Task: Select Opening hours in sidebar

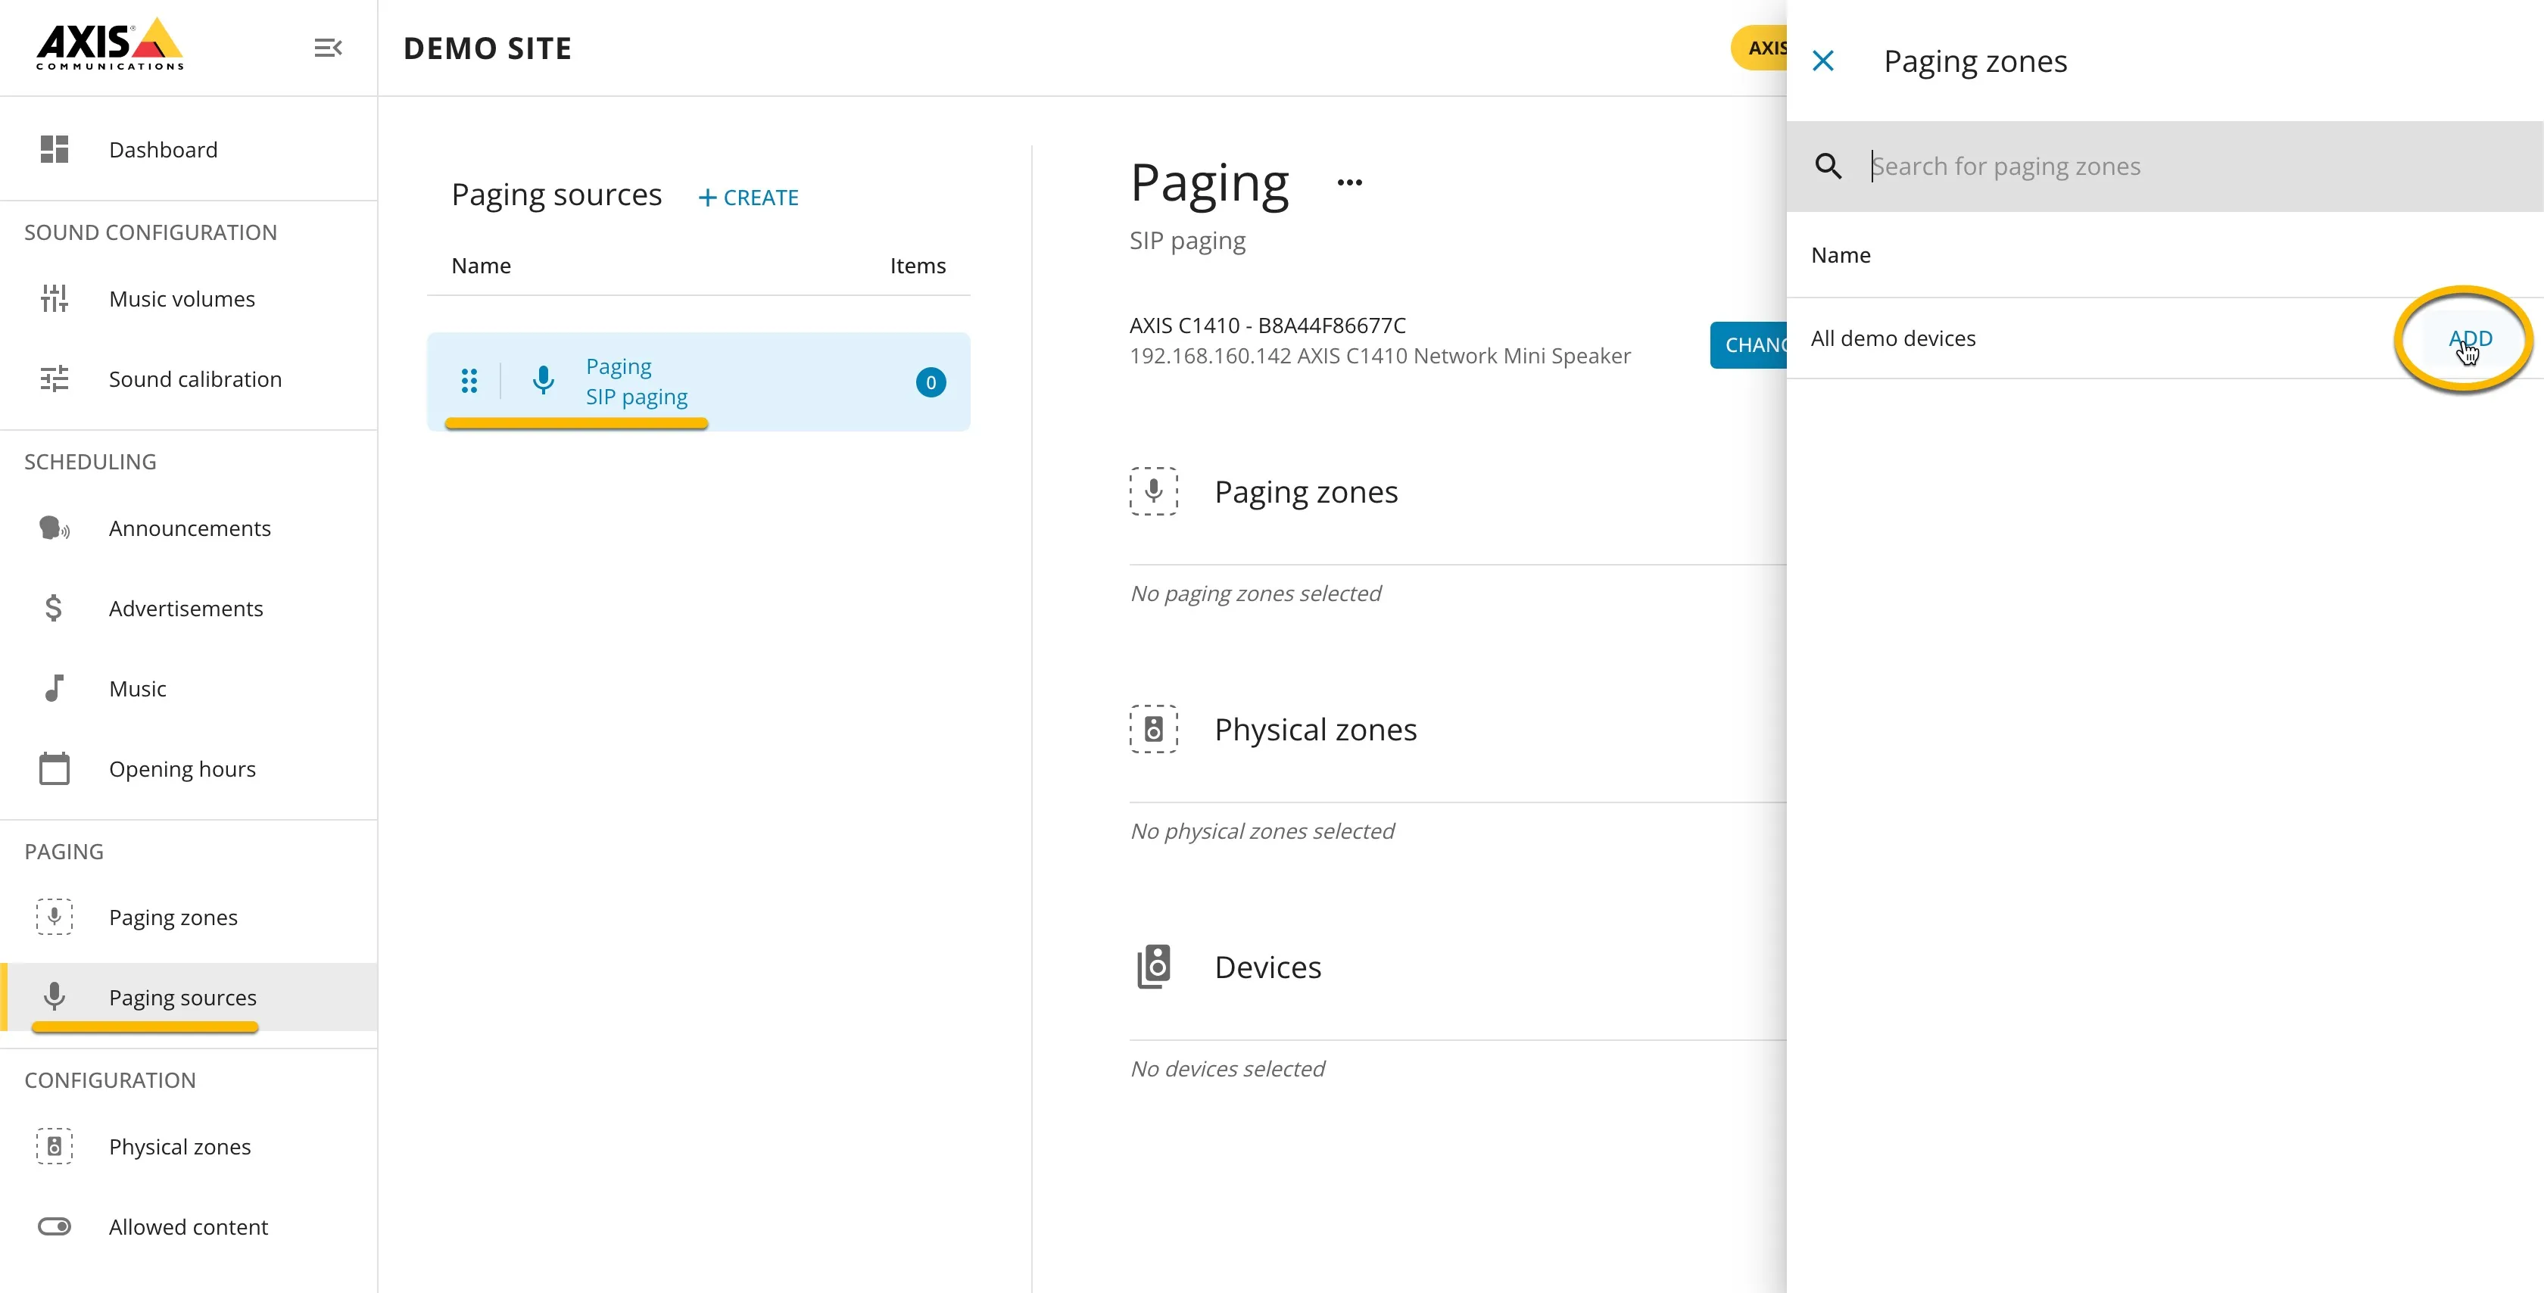Action: [x=182, y=768]
